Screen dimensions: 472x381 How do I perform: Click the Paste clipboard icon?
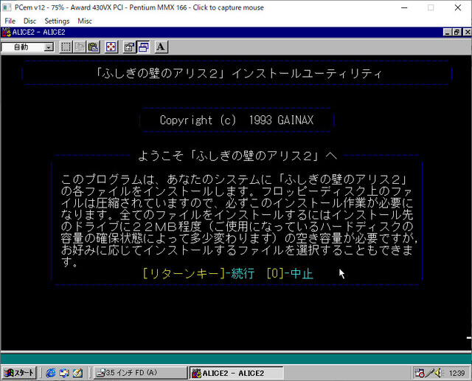(x=94, y=47)
